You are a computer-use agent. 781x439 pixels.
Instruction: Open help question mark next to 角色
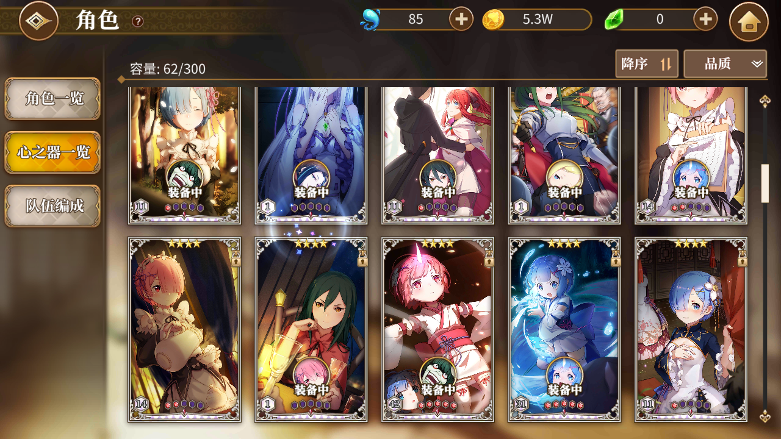(138, 21)
